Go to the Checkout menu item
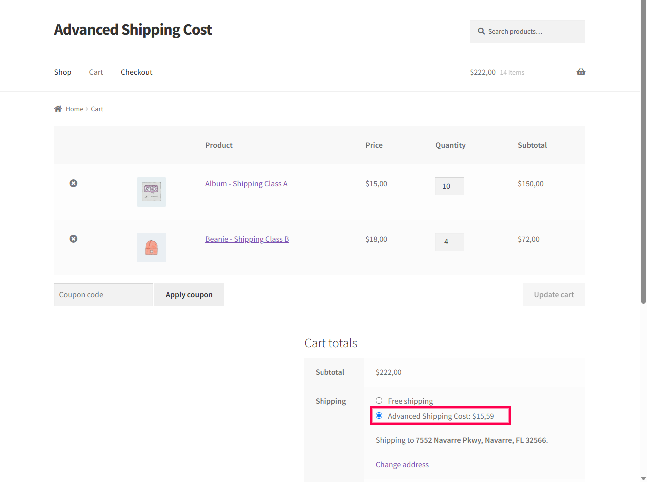The image size is (647, 482). 136,72
